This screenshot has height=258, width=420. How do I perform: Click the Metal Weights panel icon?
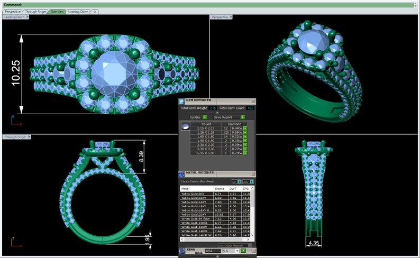click(181, 174)
